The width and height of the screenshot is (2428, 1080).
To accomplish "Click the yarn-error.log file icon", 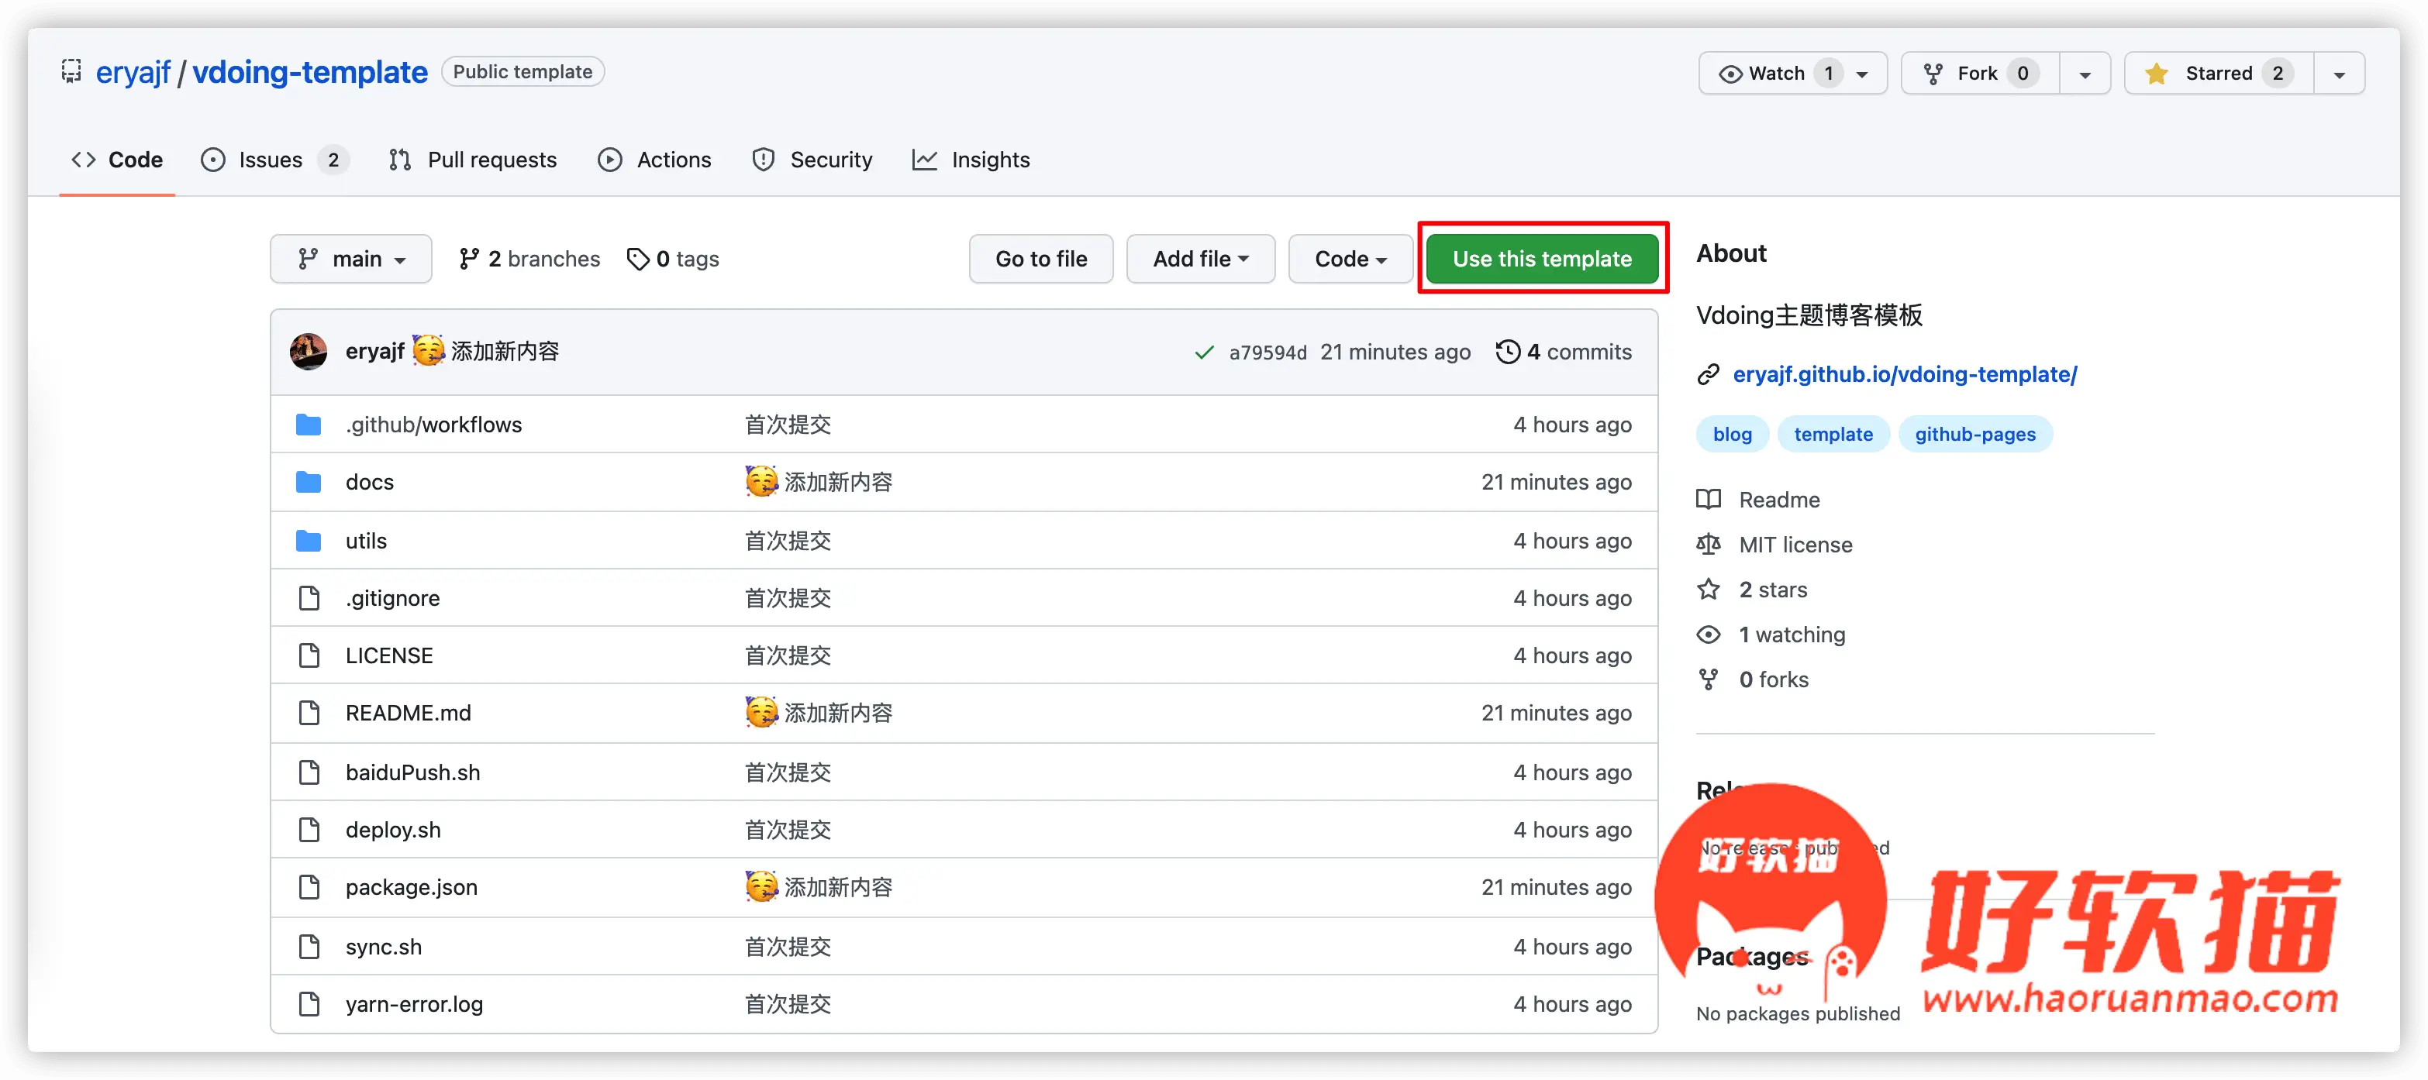I will click(x=309, y=1004).
